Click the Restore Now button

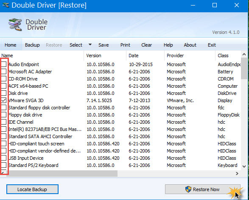(203, 189)
